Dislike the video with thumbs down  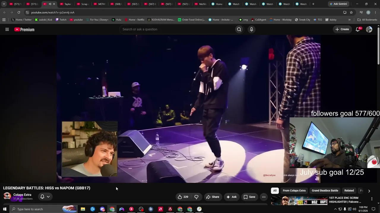[196, 197]
